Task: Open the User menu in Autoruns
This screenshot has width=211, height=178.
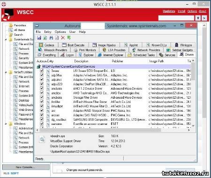Action: 72,32
